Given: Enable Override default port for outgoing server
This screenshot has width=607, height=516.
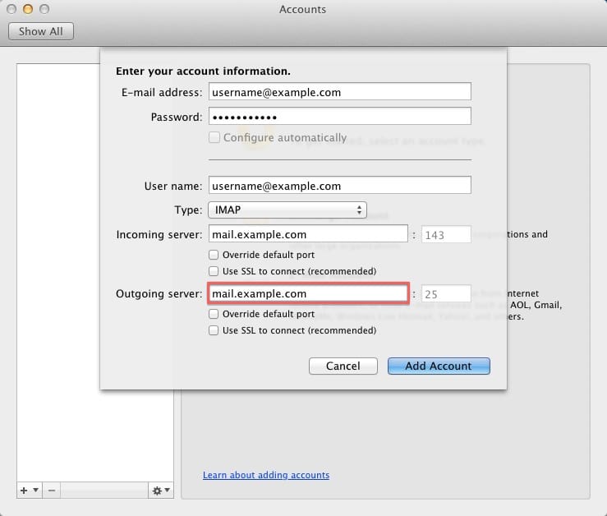Looking at the screenshot, I should click(214, 315).
